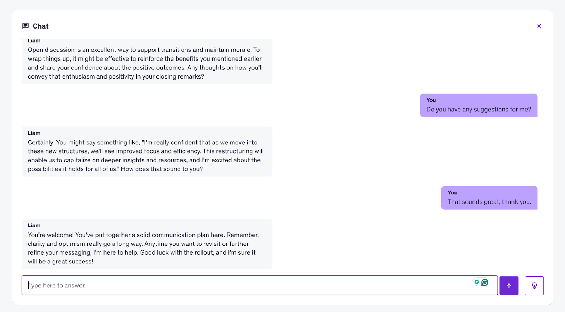The width and height of the screenshot is (565, 312).
Task: Focus the 'Type here to answer' field
Action: coord(247,285)
